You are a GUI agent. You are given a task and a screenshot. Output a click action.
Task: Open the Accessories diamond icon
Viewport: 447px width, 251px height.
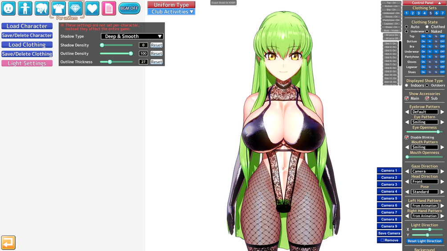[x=75, y=8]
